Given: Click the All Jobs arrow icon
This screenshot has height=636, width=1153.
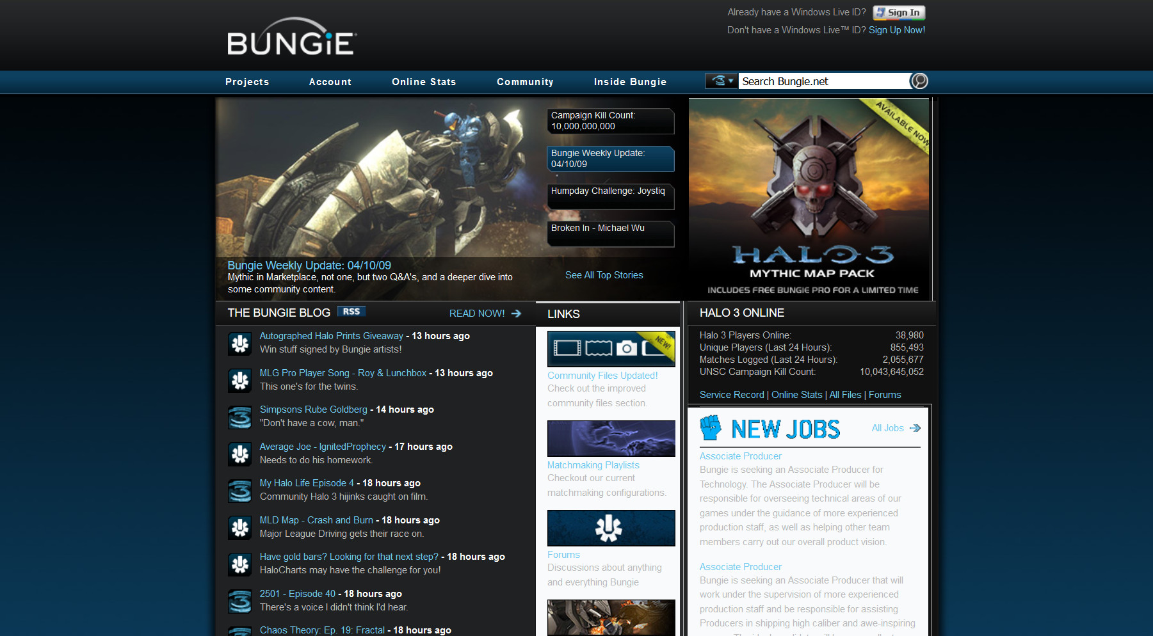Looking at the screenshot, I should (915, 428).
